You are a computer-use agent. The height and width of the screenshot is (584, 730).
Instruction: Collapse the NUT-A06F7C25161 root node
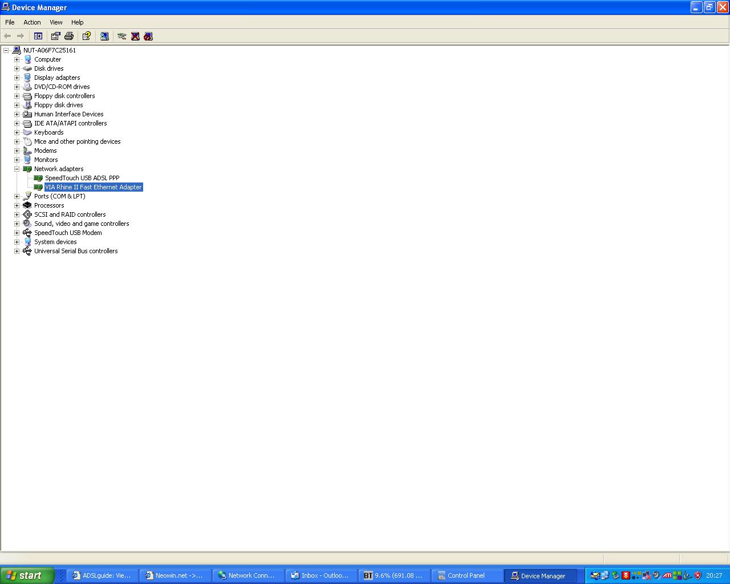pyautogui.click(x=6, y=50)
